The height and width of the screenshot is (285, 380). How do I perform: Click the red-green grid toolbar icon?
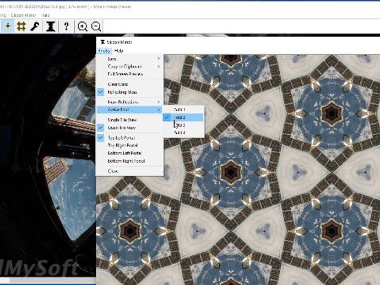click(x=21, y=26)
